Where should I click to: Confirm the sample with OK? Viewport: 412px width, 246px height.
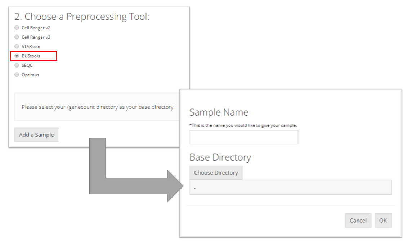pyautogui.click(x=383, y=221)
